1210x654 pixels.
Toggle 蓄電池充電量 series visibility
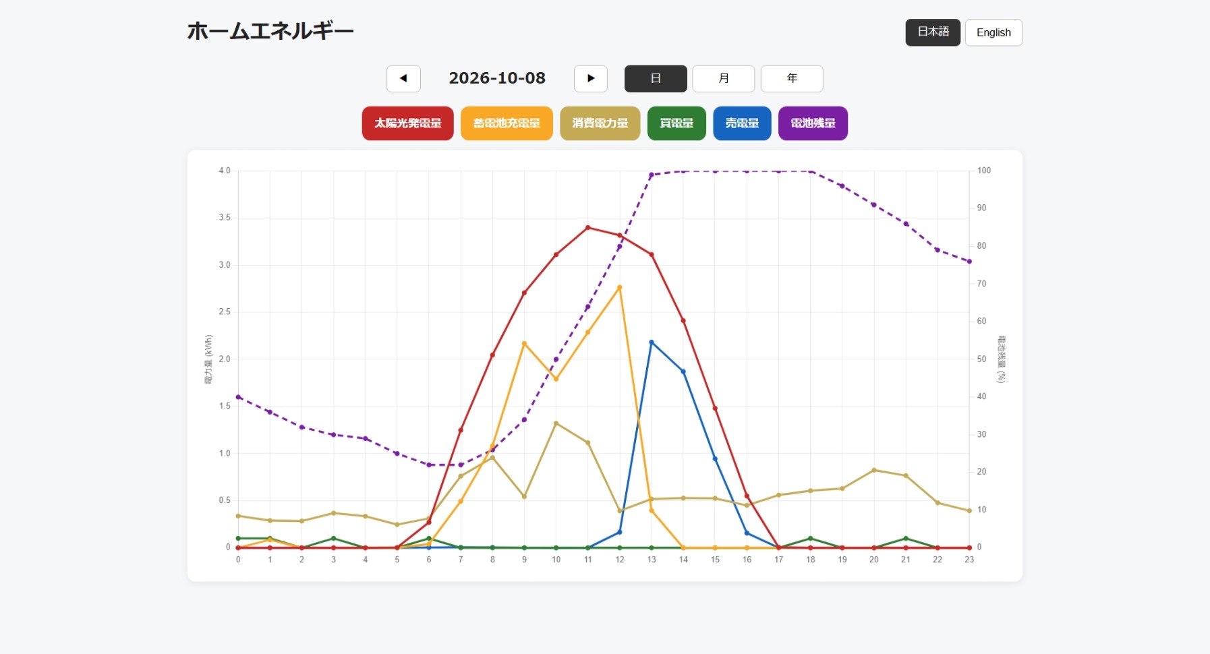click(x=507, y=123)
